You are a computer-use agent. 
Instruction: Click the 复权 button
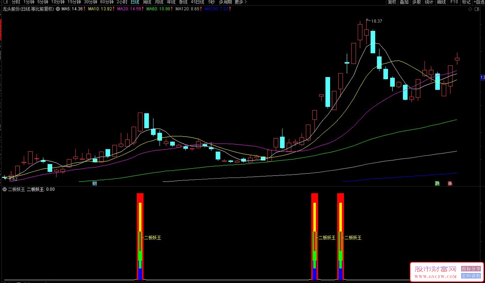[392, 2]
